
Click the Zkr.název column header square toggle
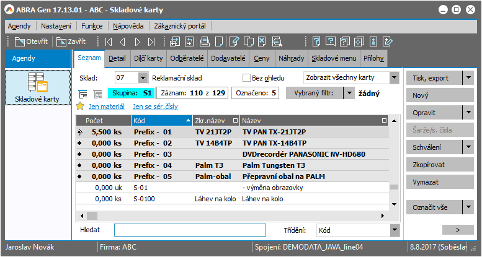click(234, 120)
